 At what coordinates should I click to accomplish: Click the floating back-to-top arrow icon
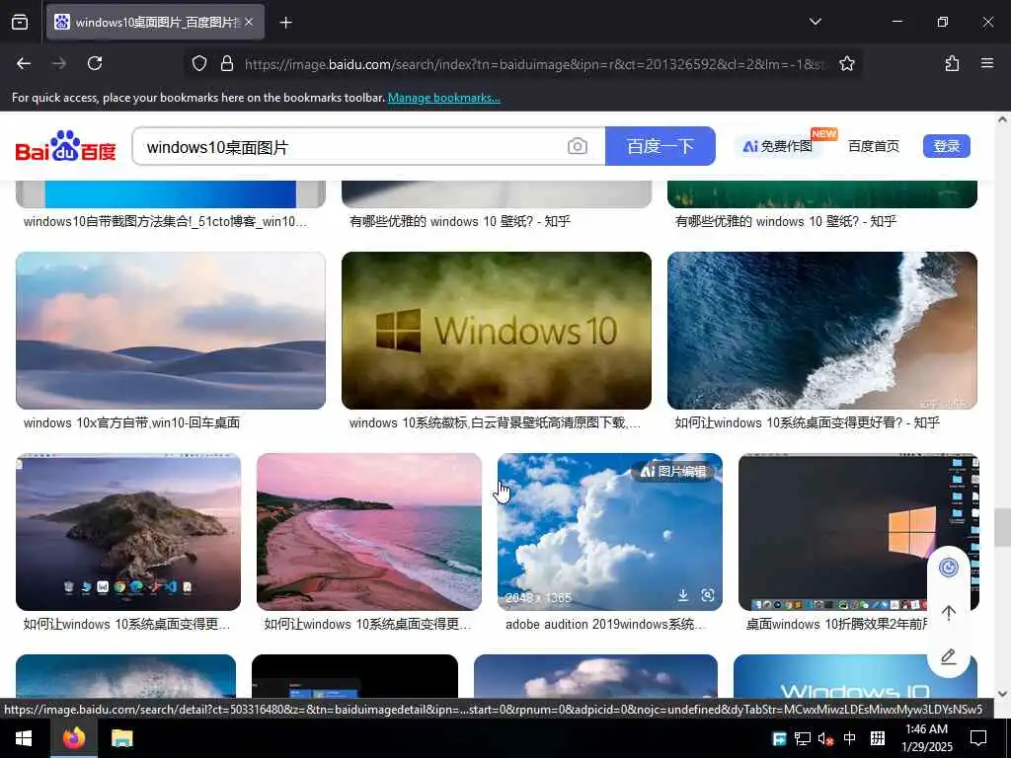point(949,612)
